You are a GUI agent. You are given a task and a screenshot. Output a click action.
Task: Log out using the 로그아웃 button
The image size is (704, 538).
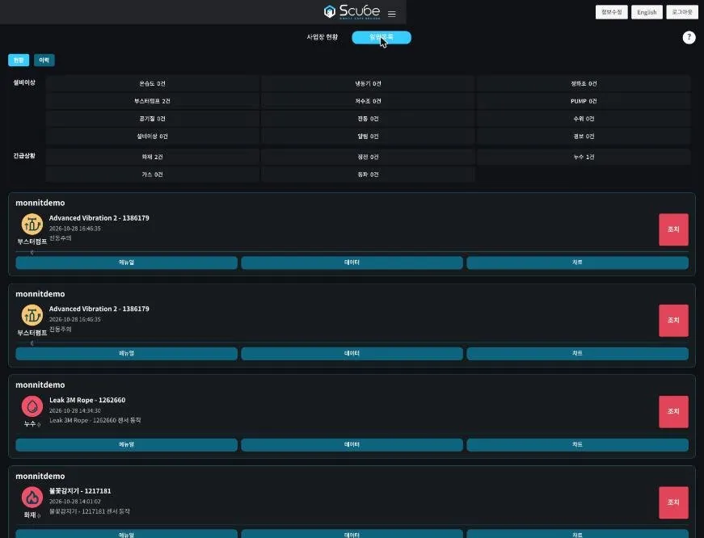click(682, 12)
